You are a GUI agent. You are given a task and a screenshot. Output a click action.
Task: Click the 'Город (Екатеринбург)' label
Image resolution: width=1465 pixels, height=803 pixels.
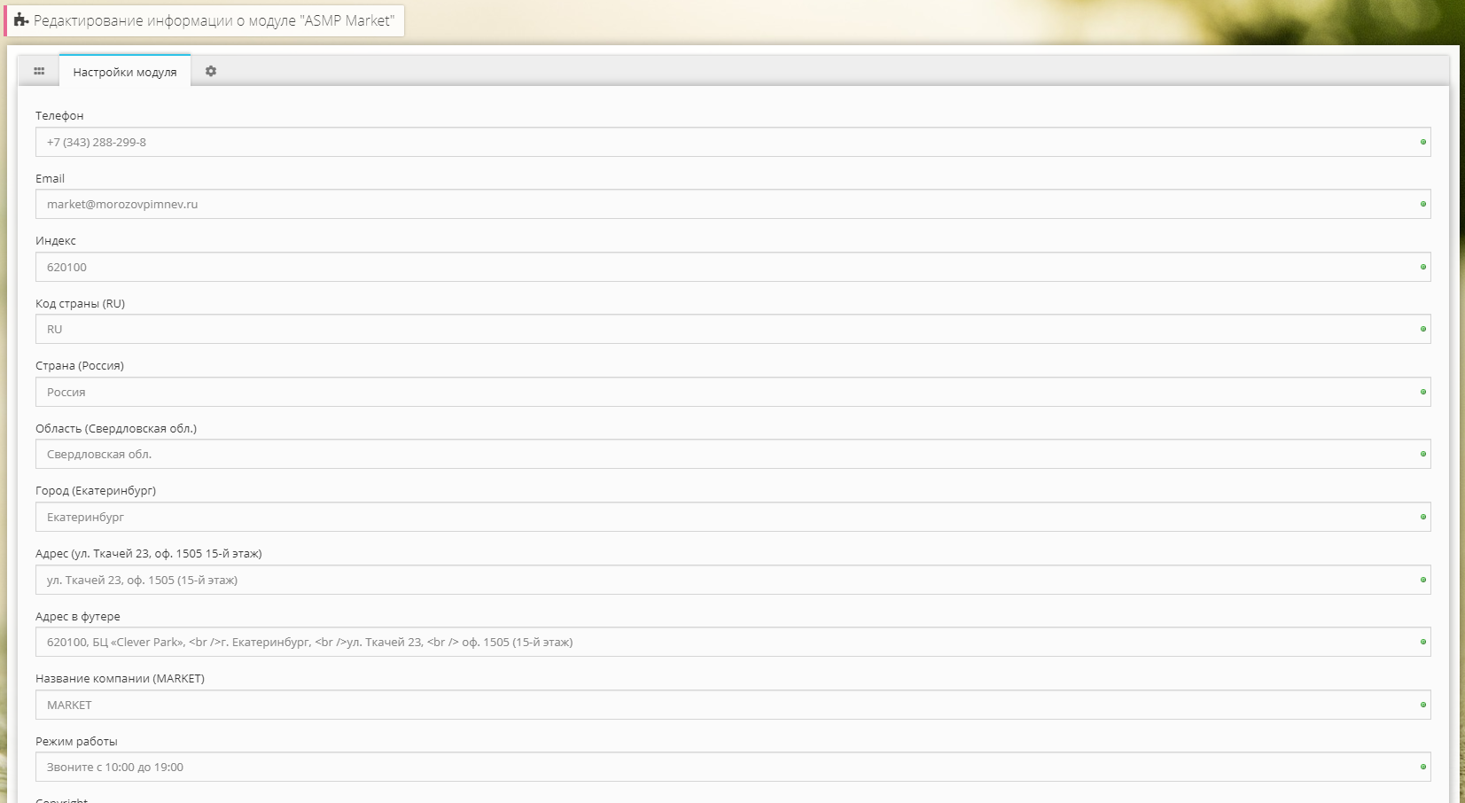coord(96,491)
